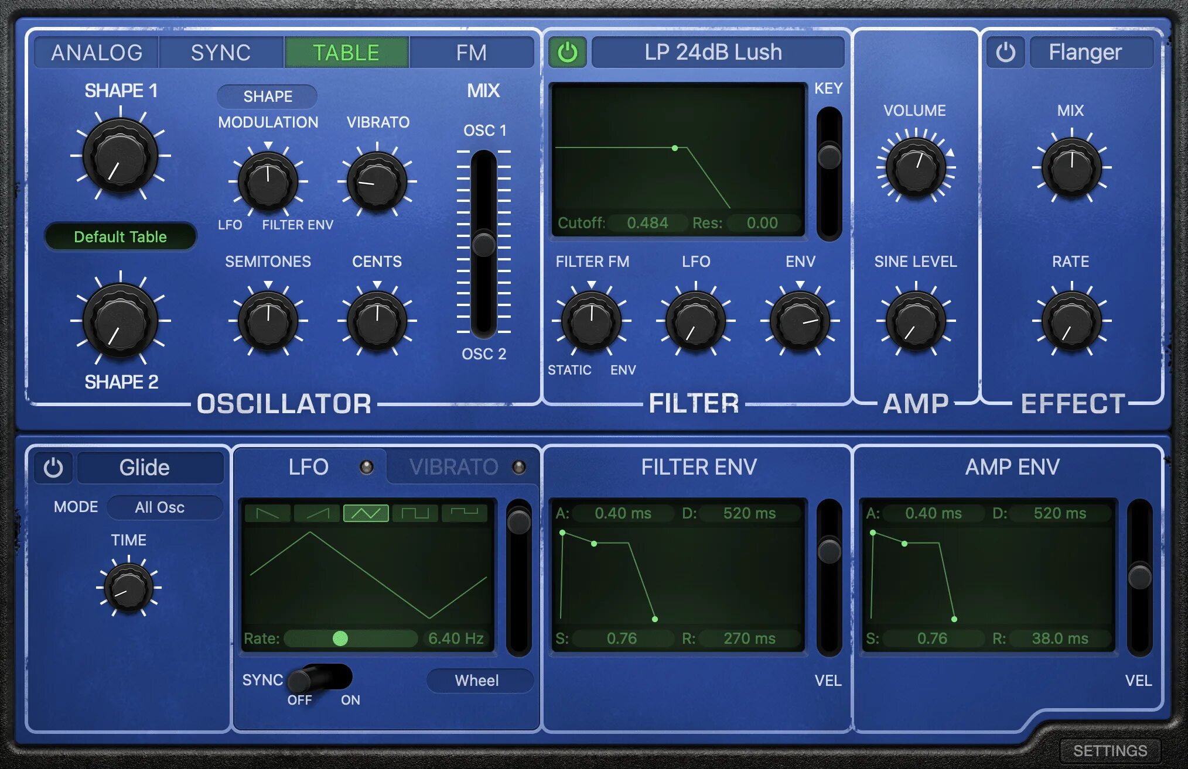Click the VIBRATO tab indicator LED
Image resolution: width=1188 pixels, height=769 pixels.
pos(519,467)
